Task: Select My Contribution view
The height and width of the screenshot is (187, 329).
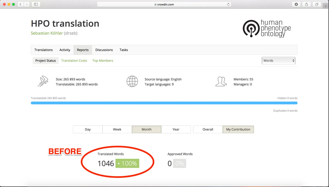Action: coord(238,129)
